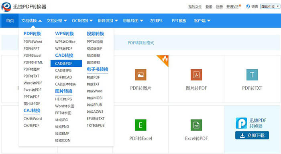Select CAJ转Word menu entry
Viewport: 281px width, 154px height.
pos(33,119)
